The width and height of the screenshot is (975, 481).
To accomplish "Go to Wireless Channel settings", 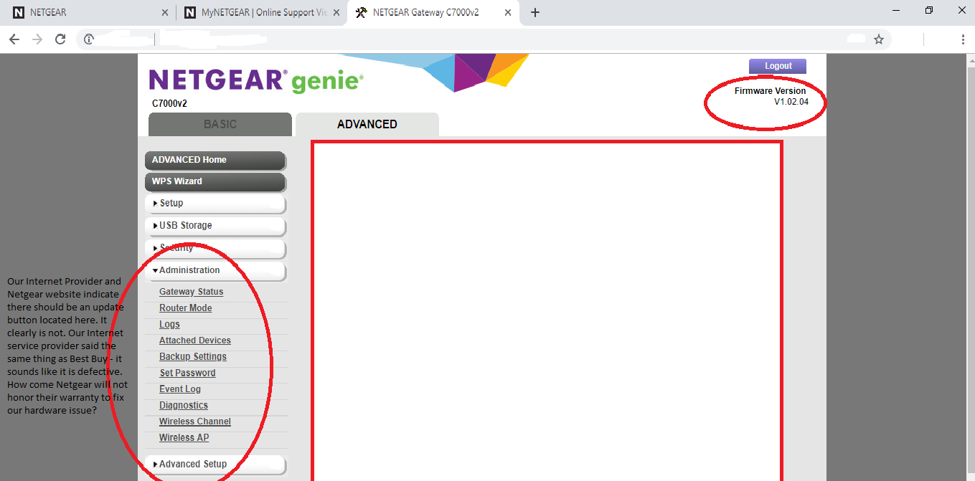I will (194, 422).
